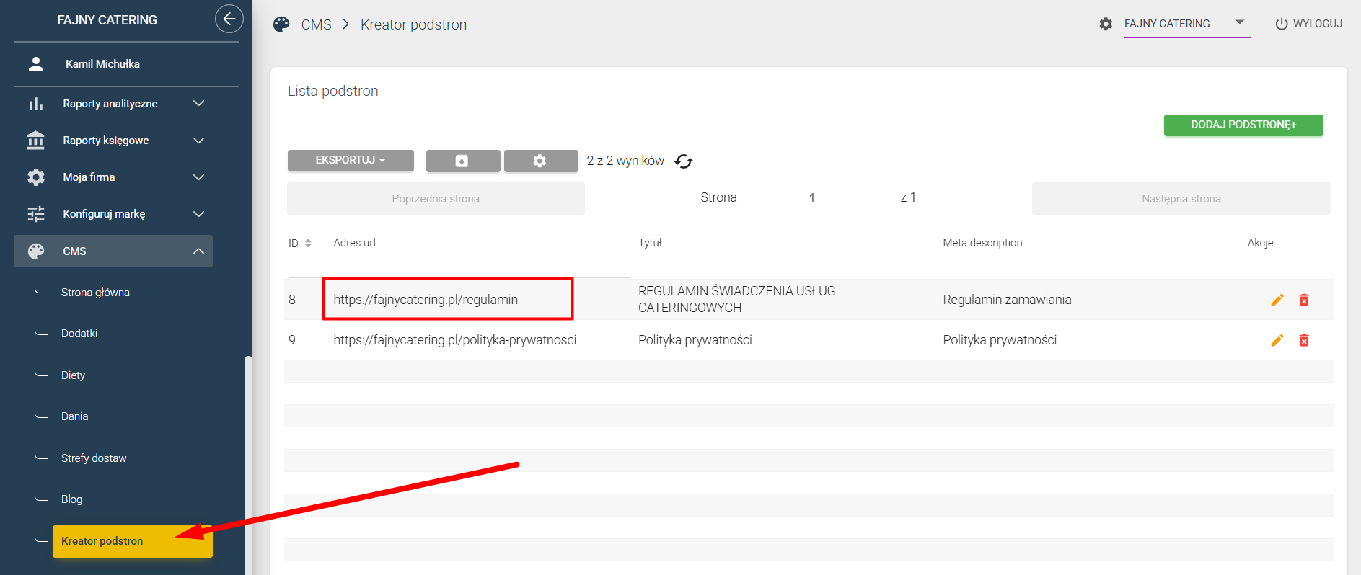Delete the polityka-prywatnosci subpage
The height and width of the screenshot is (575, 1361).
click(x=1304, y=340)
